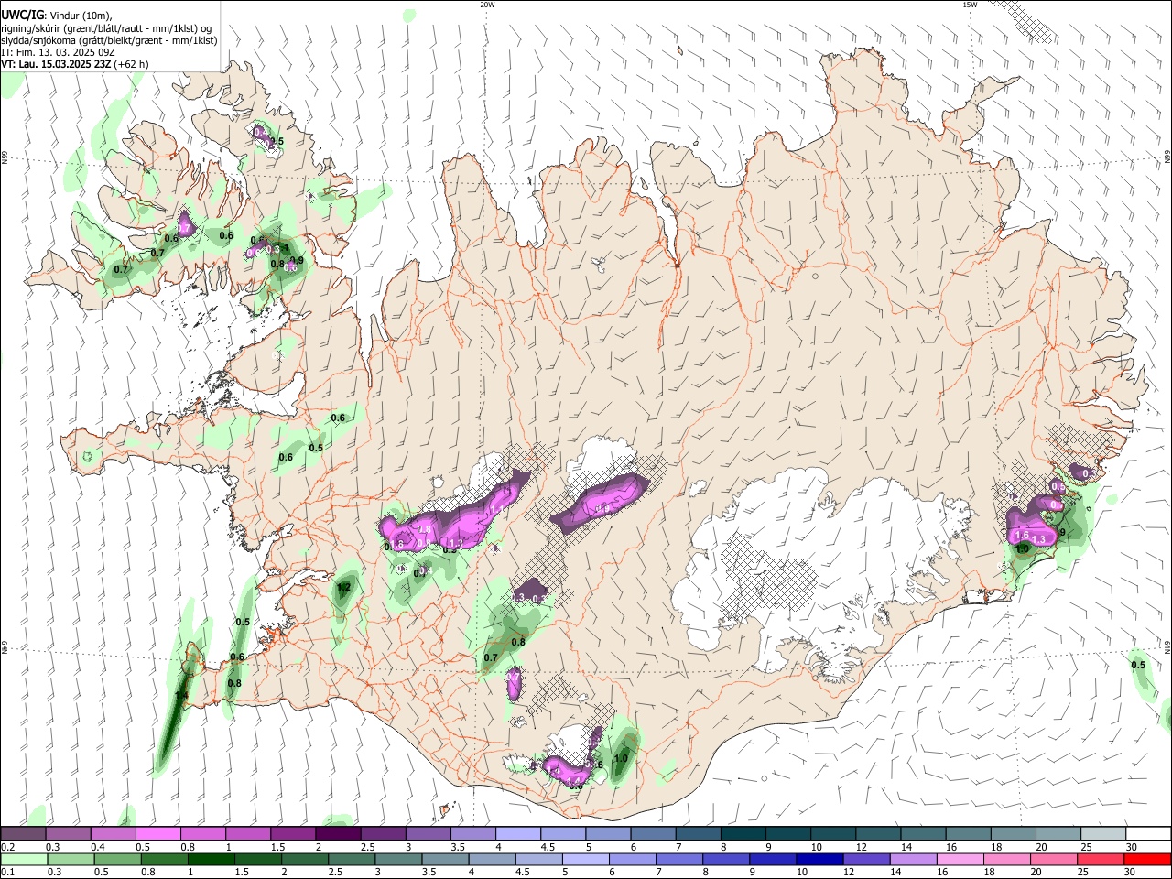Viewport: 1172px width, 879px height.
Task: Click the dark purple upper swatch between 2 and 2.5
Action: [x=338, y=834]
